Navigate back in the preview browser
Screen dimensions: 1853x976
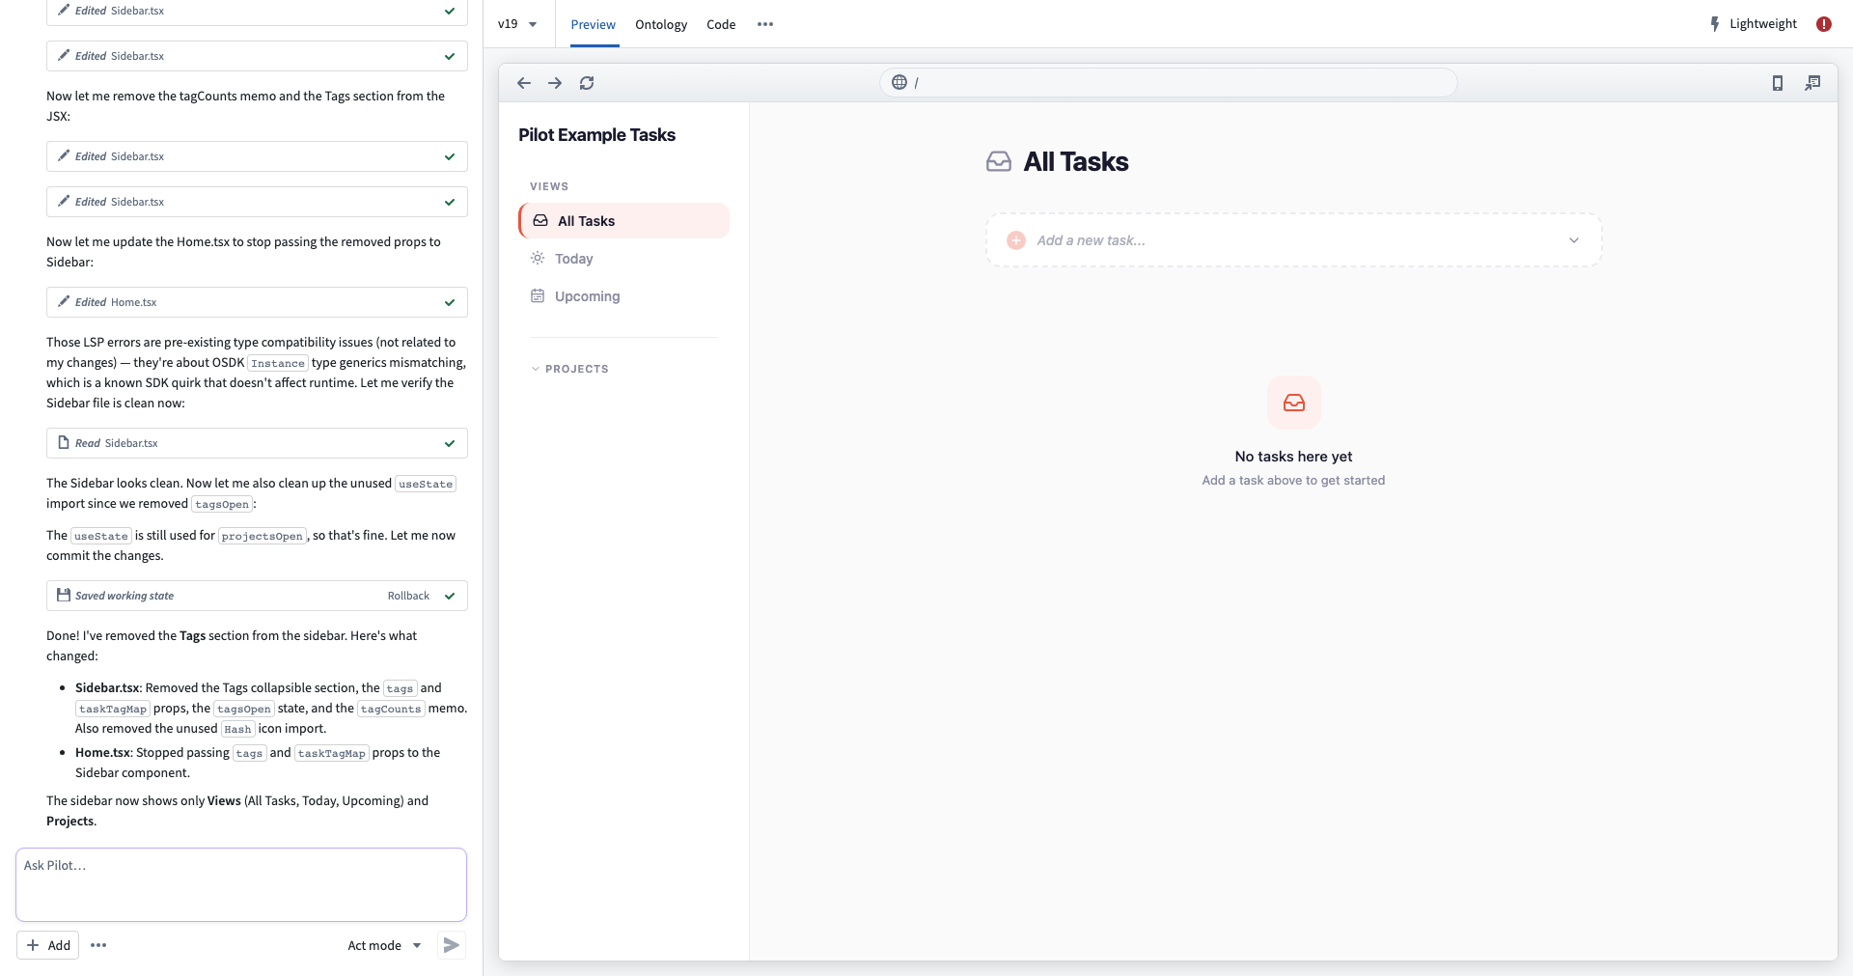523,83
